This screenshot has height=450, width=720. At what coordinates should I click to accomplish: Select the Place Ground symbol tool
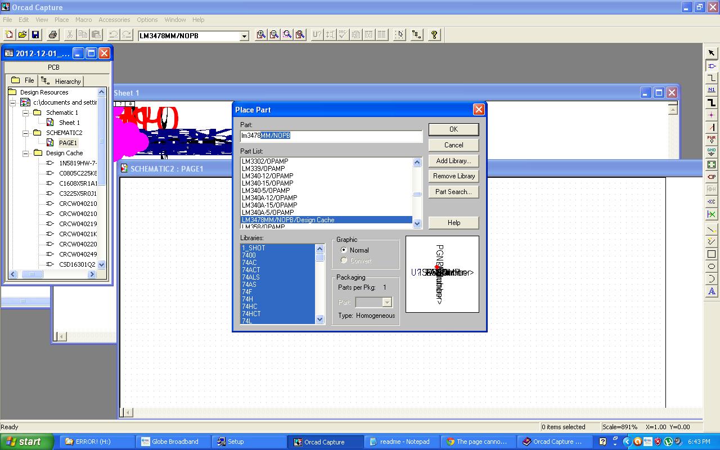(x=711, y=150)
